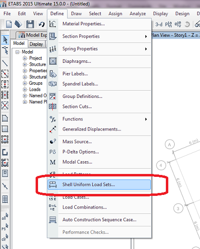Choose Auto Construction Sequence Case entry

[99, 220]
